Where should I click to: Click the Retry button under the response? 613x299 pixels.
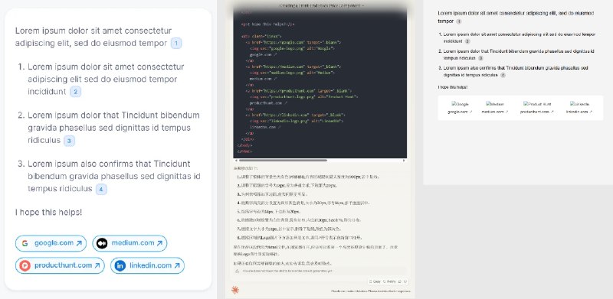tap(389, 281)
